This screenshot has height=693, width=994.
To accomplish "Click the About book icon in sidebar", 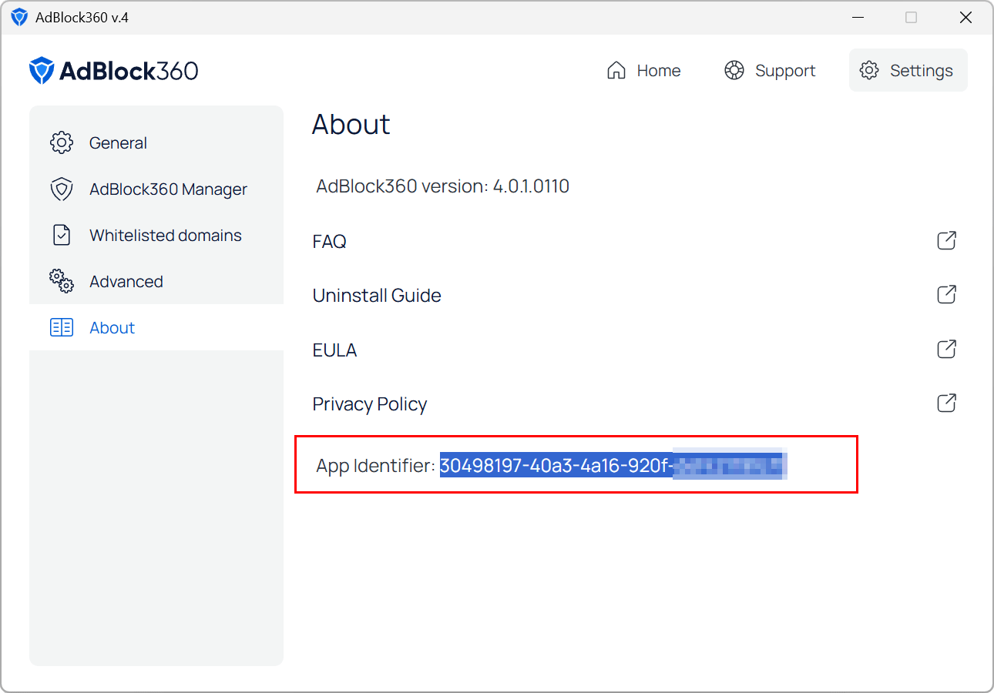I will pos(61,327).
